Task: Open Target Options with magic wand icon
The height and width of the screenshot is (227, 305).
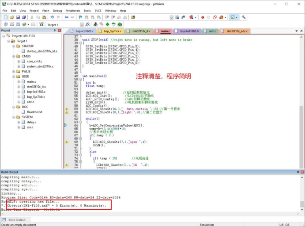Action: tap(87, 24)
